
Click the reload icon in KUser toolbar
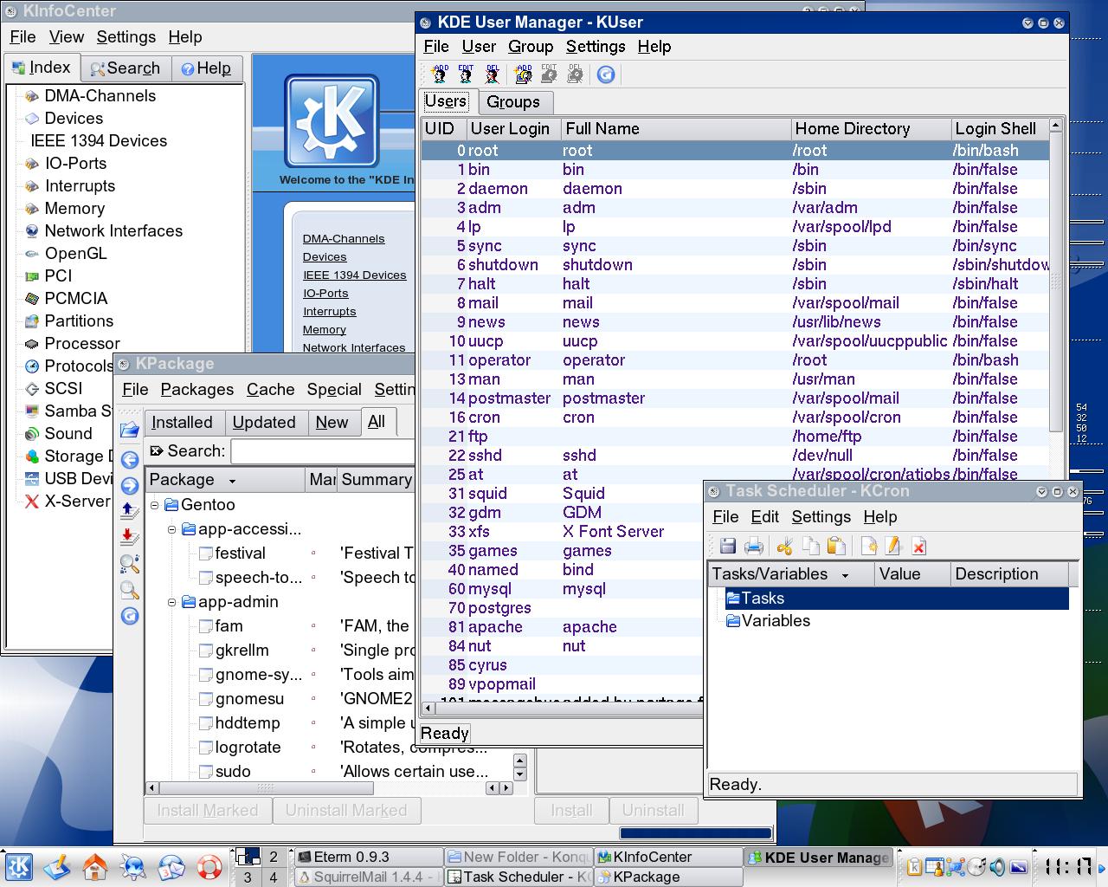tap(606, 74)
